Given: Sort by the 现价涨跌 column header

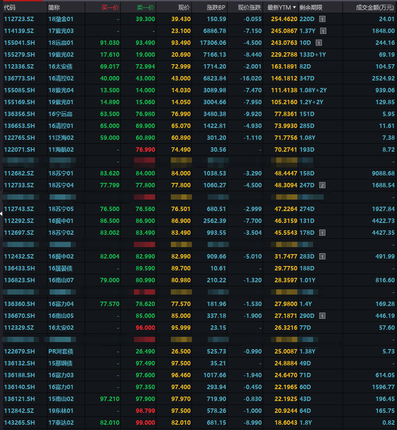Looking at the screenshot, I should 249,7.
